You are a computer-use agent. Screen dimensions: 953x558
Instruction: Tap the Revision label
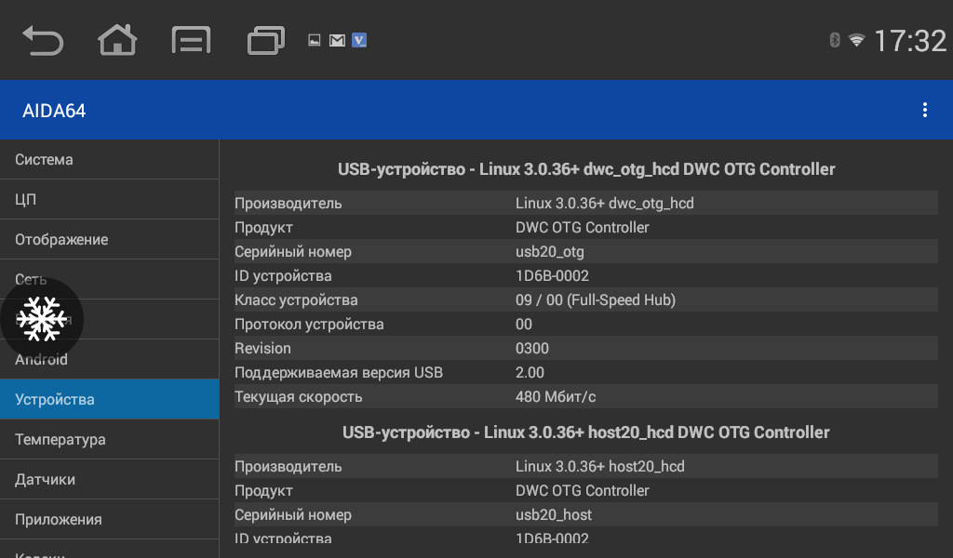tap(262, 349)
